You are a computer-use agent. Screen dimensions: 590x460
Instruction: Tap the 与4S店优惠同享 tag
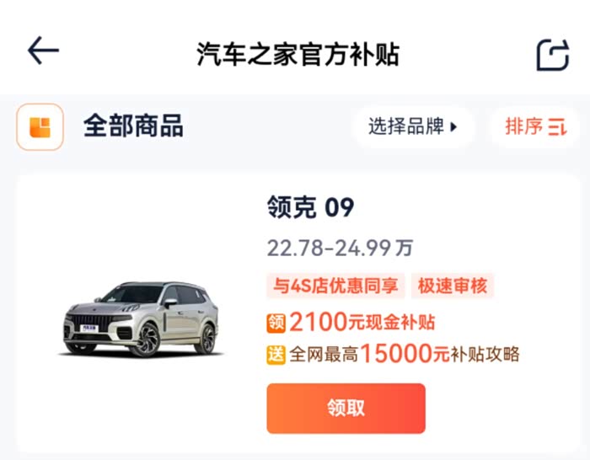point(336,286)
